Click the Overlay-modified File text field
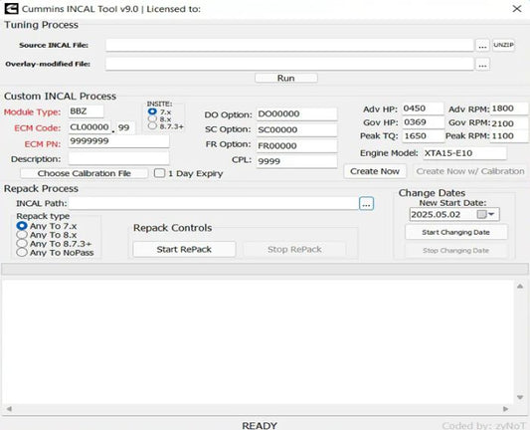Image resolution: width=530 pixels, height=430 pixels. [x=289, y=64]
